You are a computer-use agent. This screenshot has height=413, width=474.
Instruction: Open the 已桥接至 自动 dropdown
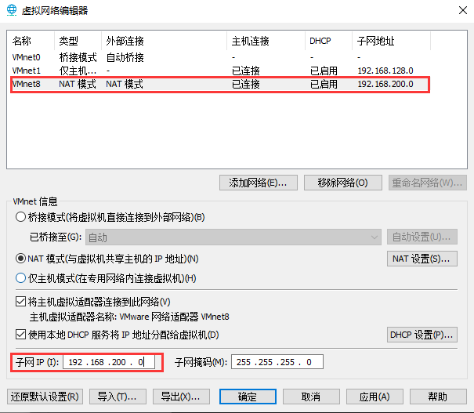233,237
